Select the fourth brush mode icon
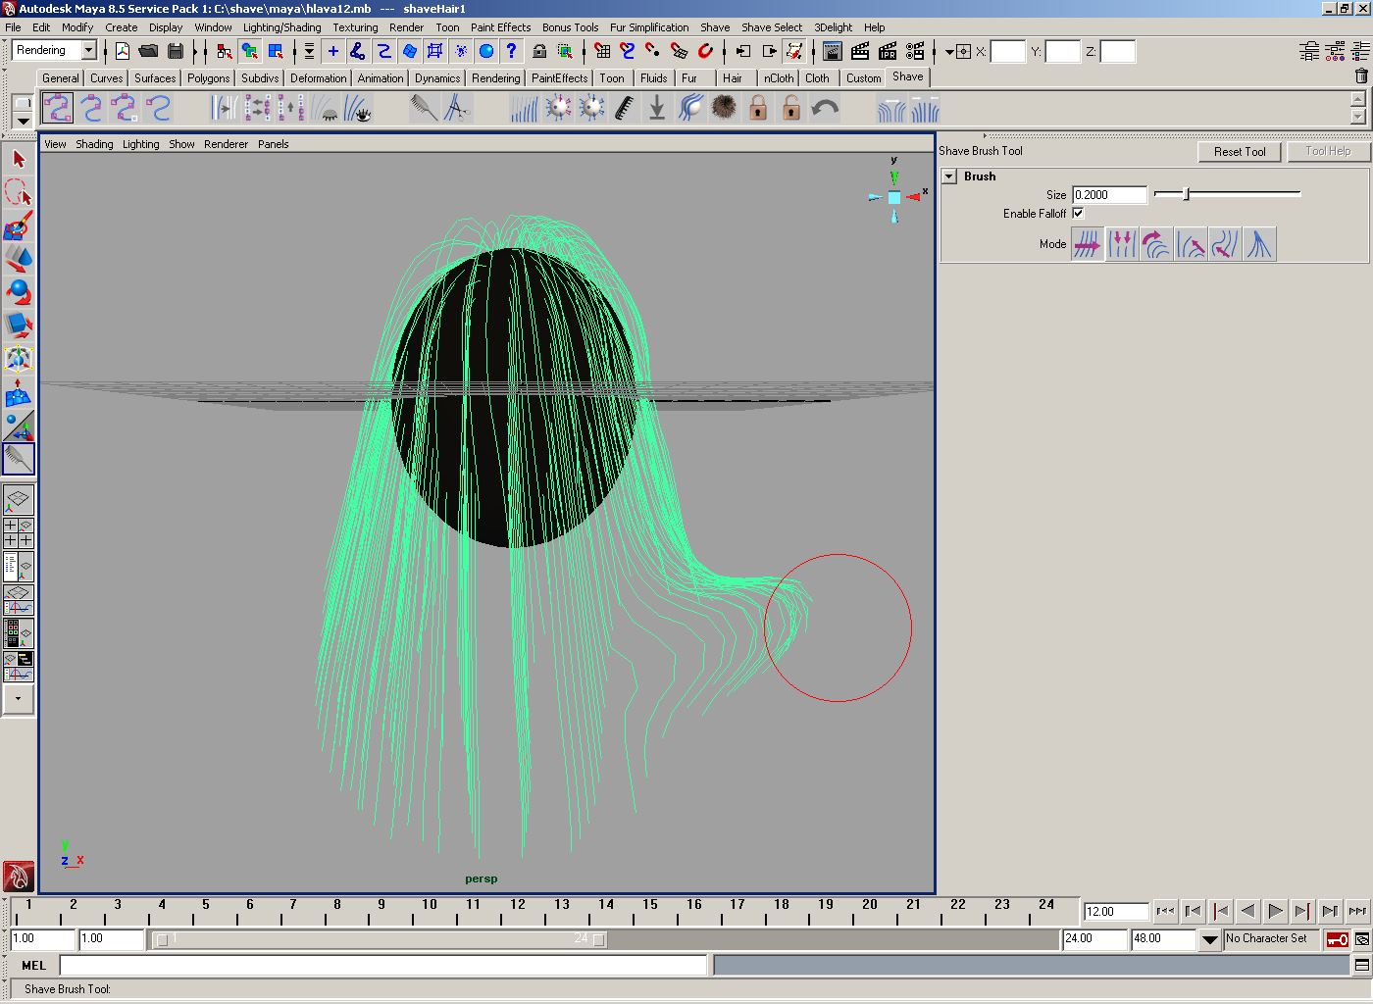 (x=1191, y=244)
